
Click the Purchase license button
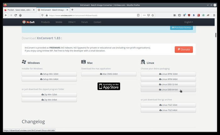pos(181,27)
